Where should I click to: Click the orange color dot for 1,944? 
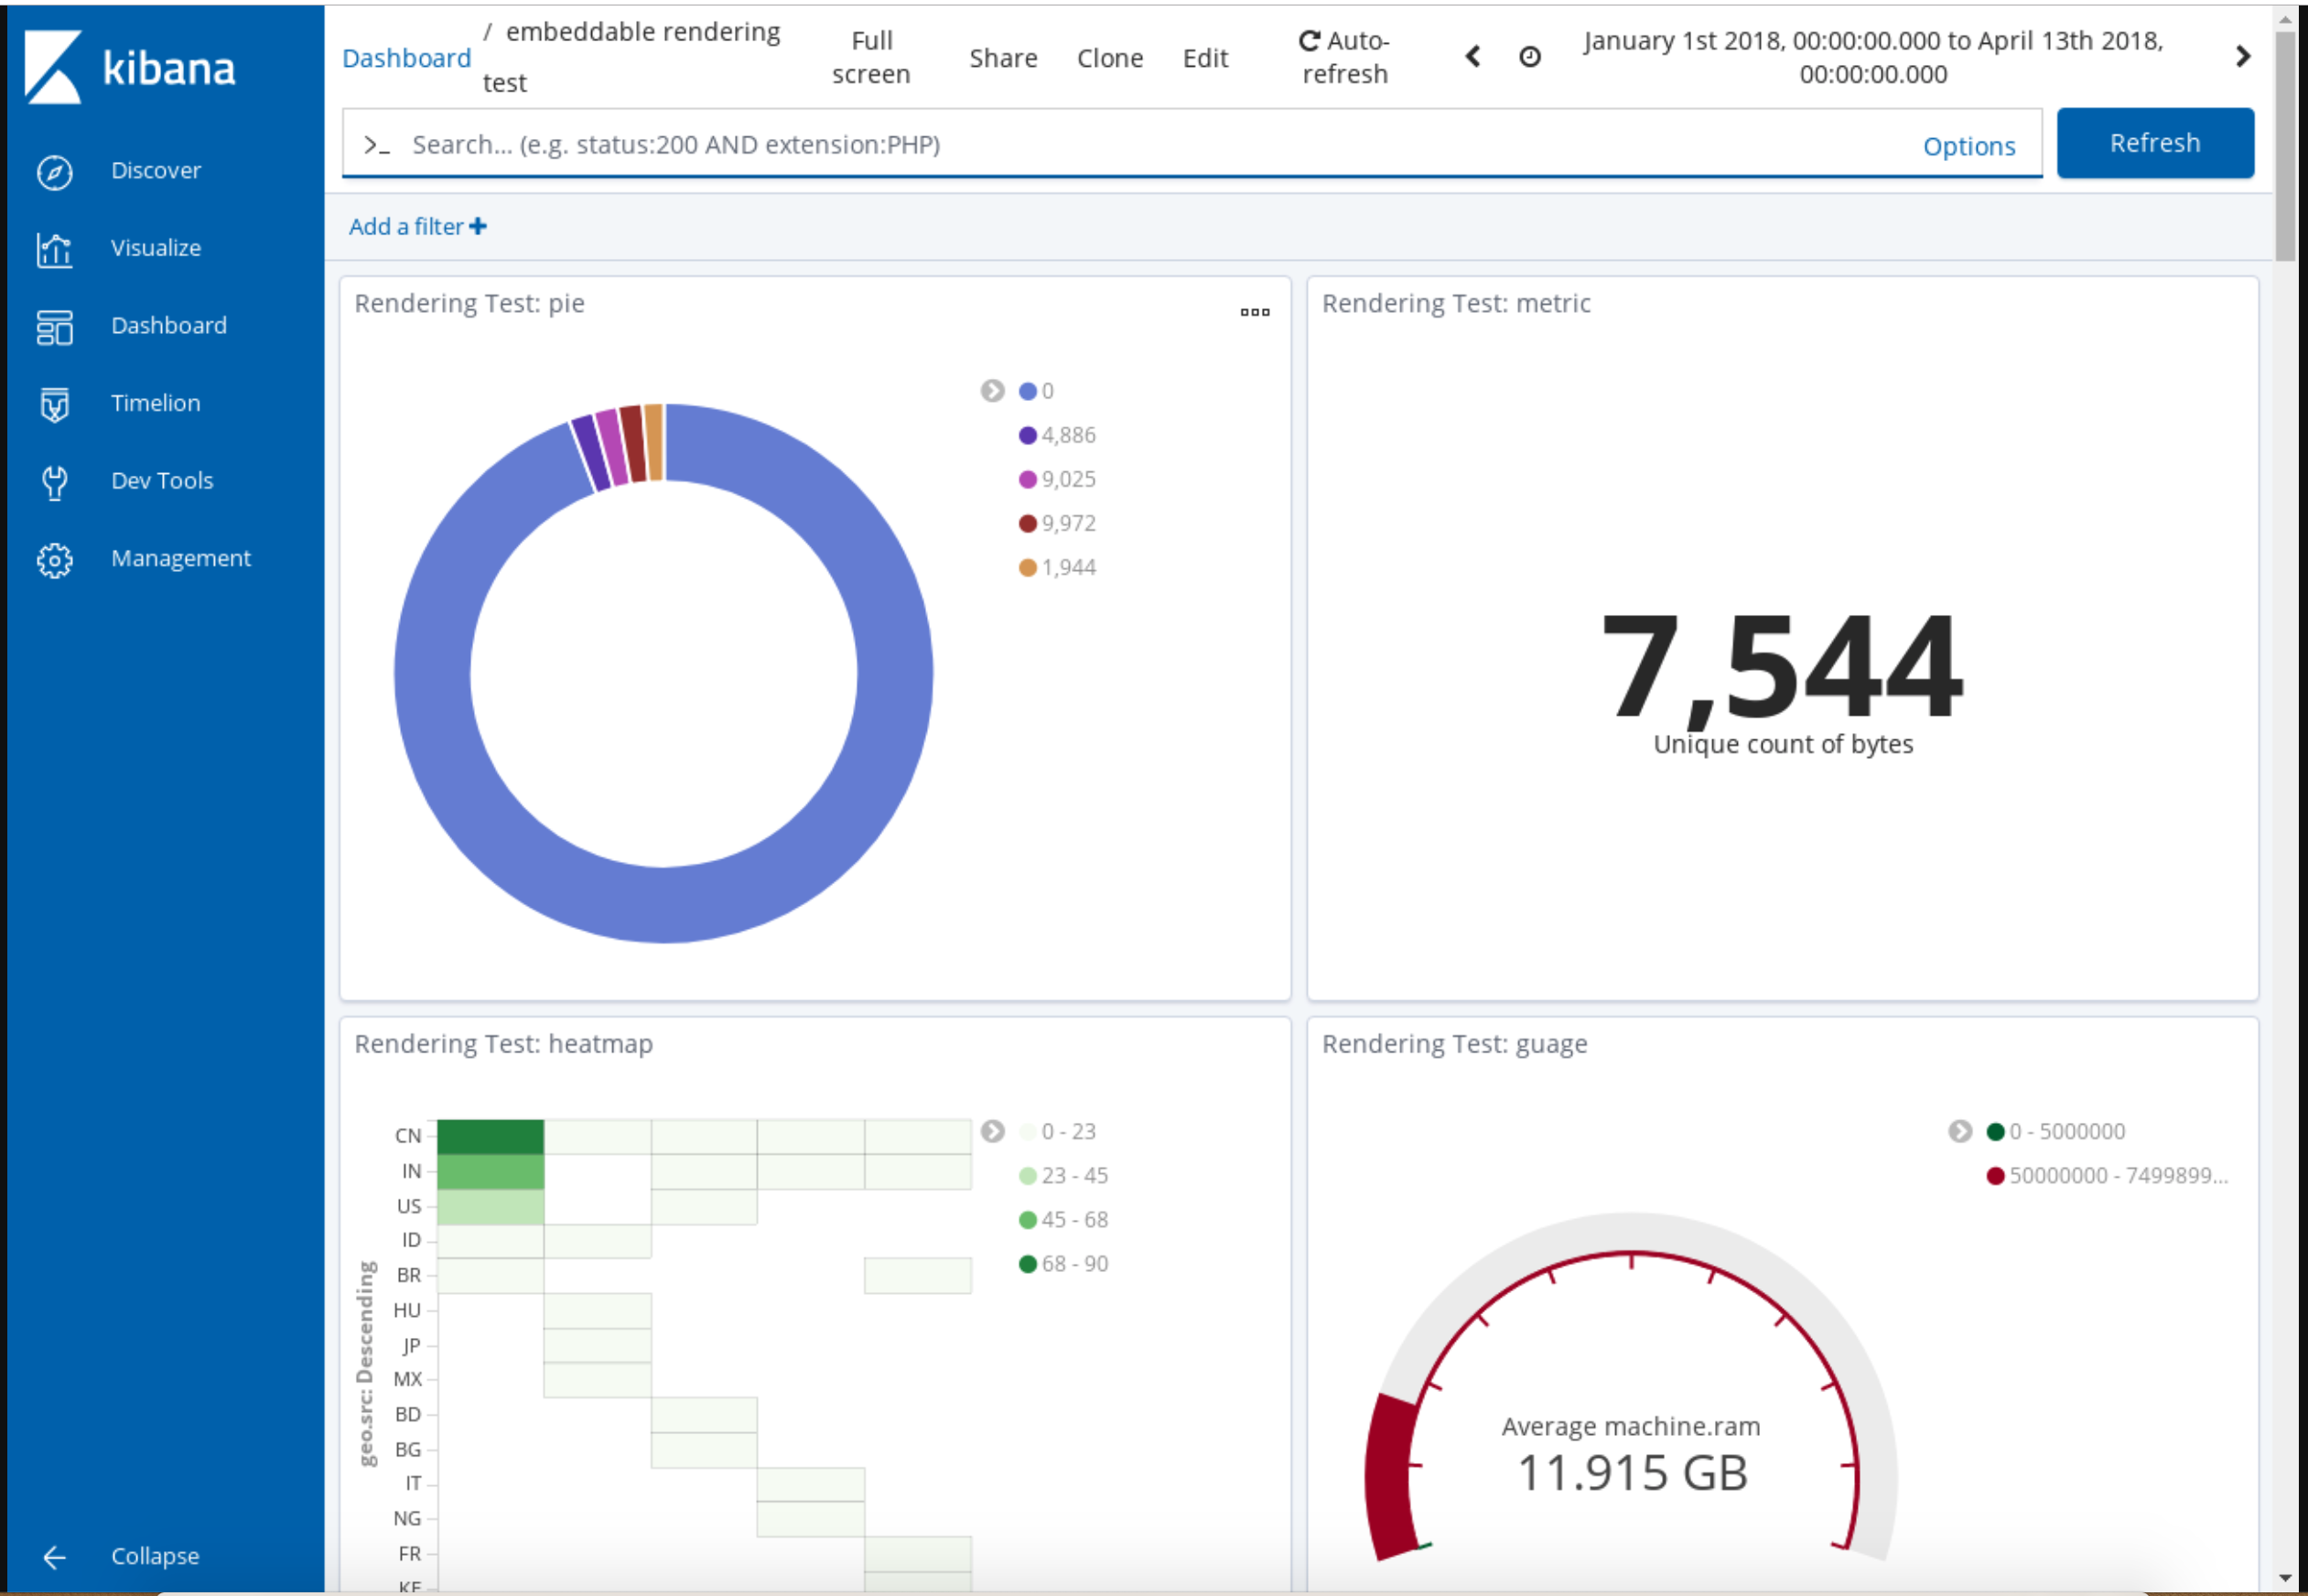[x=1025, y=566]
